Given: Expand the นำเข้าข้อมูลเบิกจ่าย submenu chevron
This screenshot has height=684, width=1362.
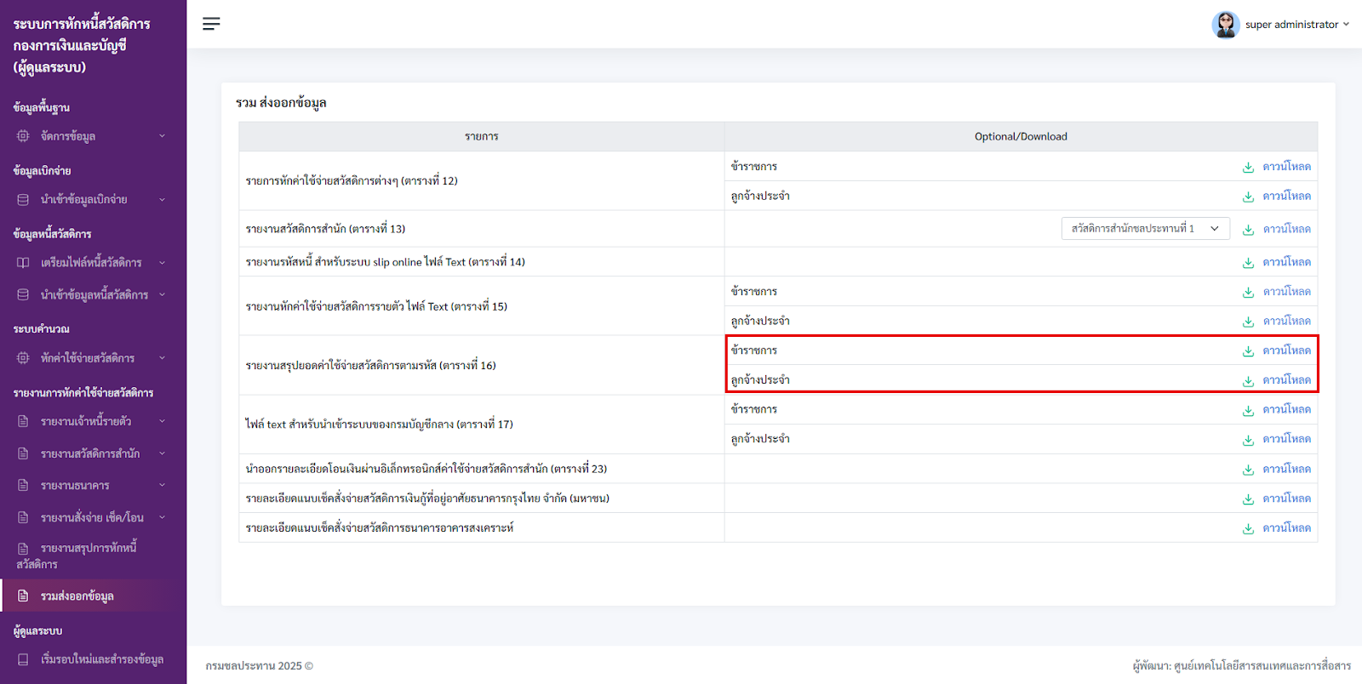Looking at the screenshot, I should (162, 200).
